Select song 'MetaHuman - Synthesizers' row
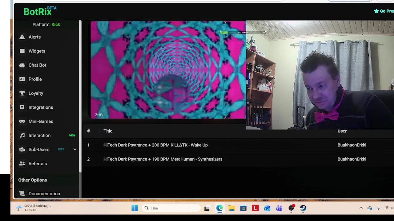The height and width of the screenshot is (221, 394). [238, 159]
